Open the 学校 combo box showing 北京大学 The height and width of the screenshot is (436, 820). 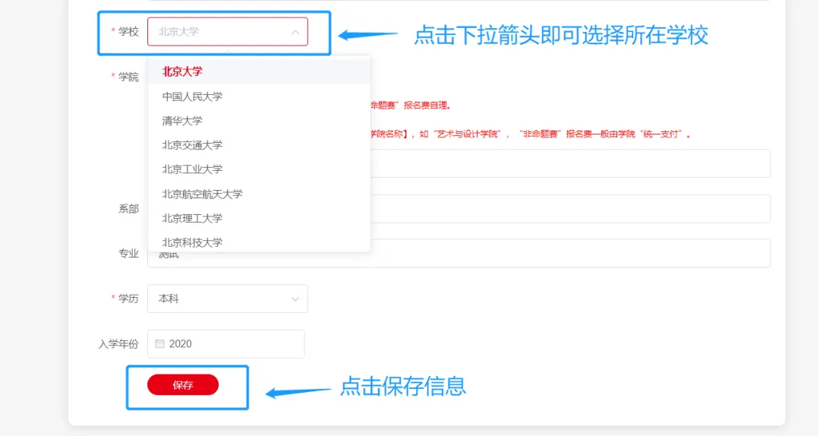[228, 32]
